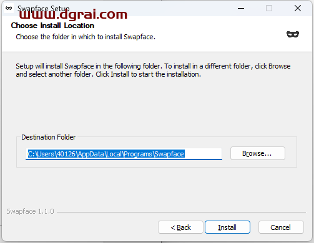This screenshot has height=243, width=314.
Task: Click the Swapface mask icon in title bar
Action: coord(9,8)
